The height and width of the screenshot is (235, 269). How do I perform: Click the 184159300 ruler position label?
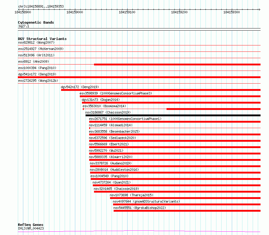[x=232, y=12]
